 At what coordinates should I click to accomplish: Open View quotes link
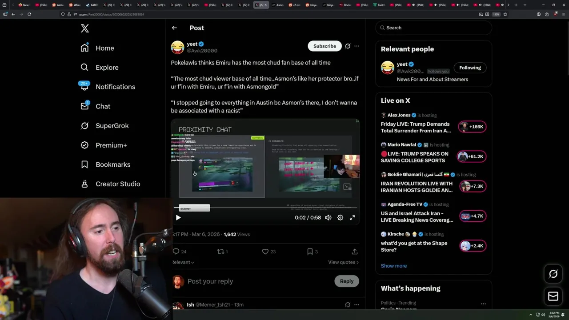click(x=343, y=262)
